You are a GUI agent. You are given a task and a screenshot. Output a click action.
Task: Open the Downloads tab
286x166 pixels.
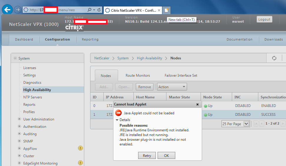click(x=274, y=39)
